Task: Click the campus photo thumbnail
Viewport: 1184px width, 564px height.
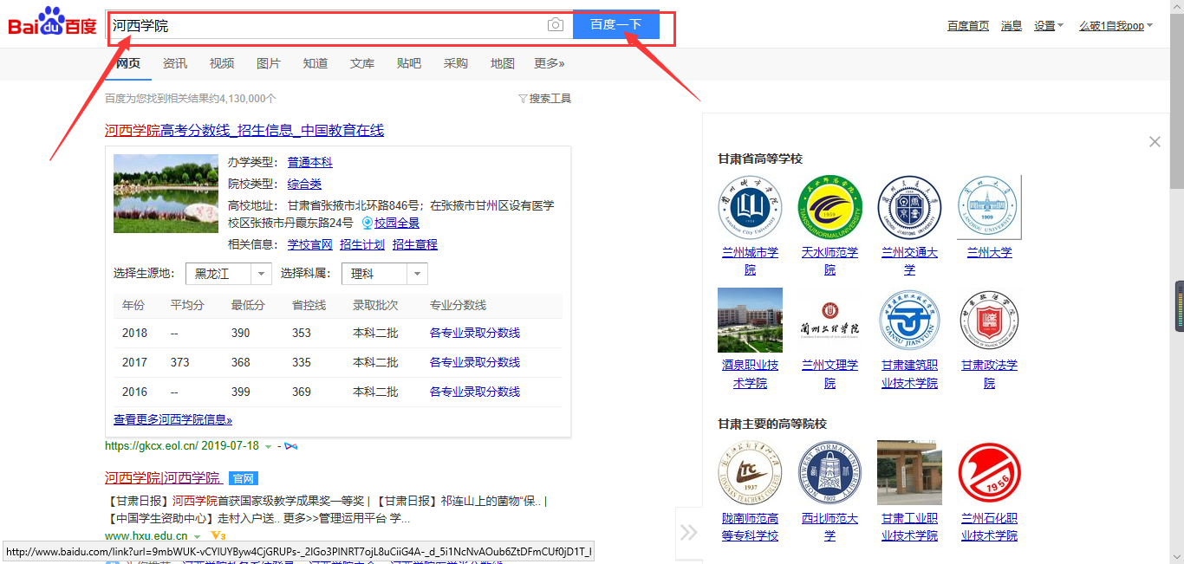Action: point(166,193)
